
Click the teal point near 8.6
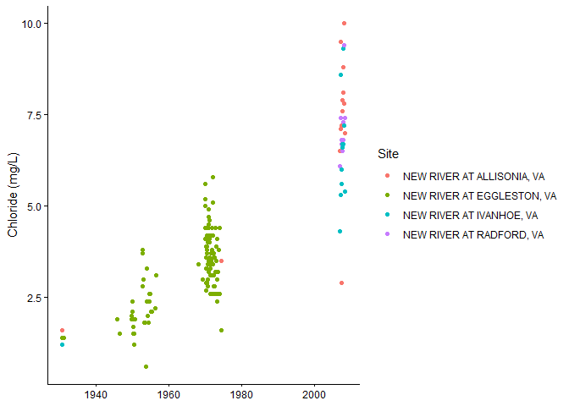340,75
